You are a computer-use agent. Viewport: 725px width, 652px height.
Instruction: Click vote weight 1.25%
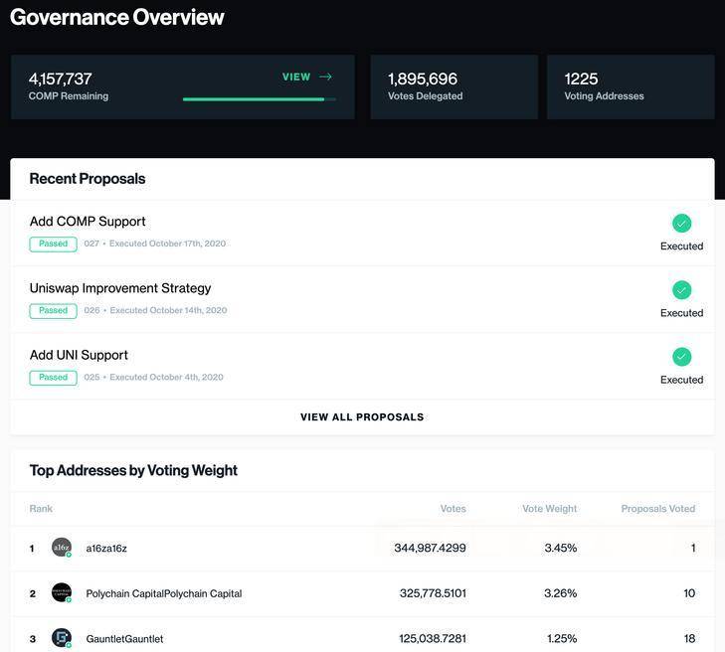pos(562,639)
